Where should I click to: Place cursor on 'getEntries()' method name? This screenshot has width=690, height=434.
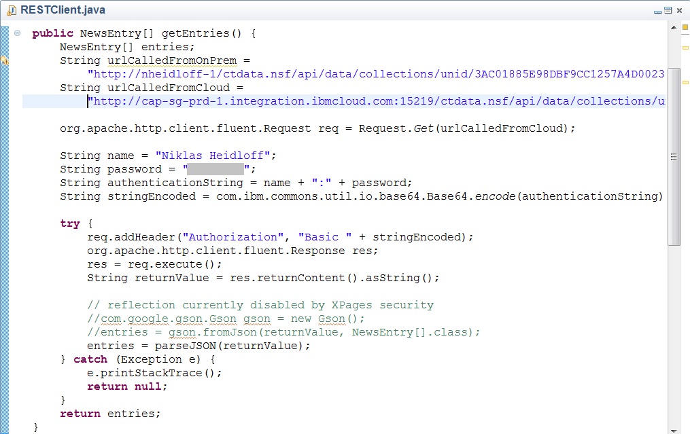click(201, 33)
